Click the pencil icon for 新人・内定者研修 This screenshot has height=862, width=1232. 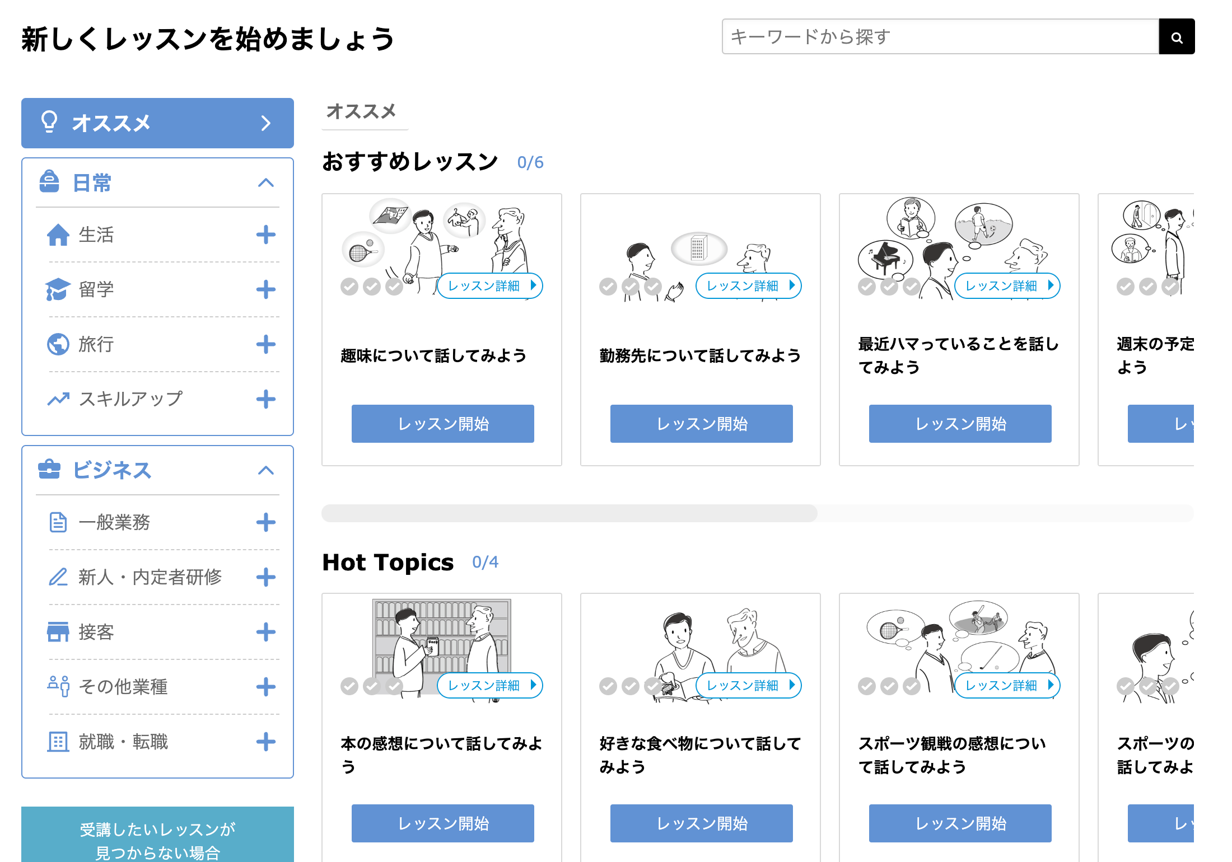coord(58,577)
